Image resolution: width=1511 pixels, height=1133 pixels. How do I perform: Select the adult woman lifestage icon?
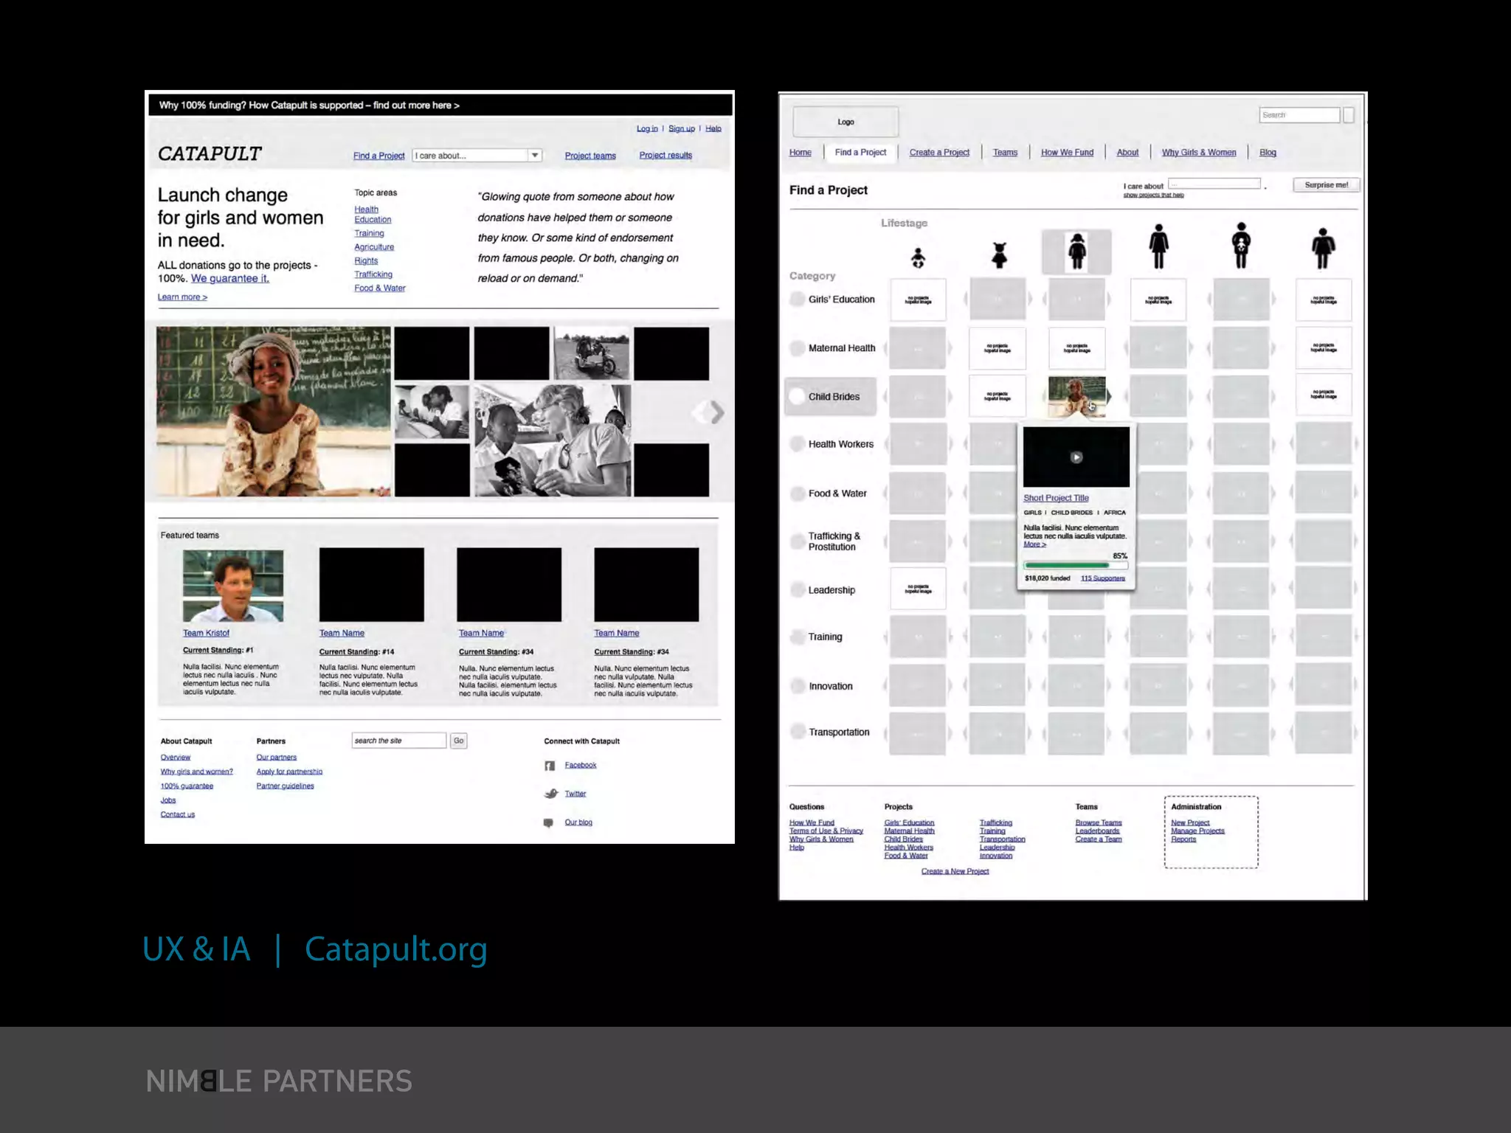coord(1159,246)
